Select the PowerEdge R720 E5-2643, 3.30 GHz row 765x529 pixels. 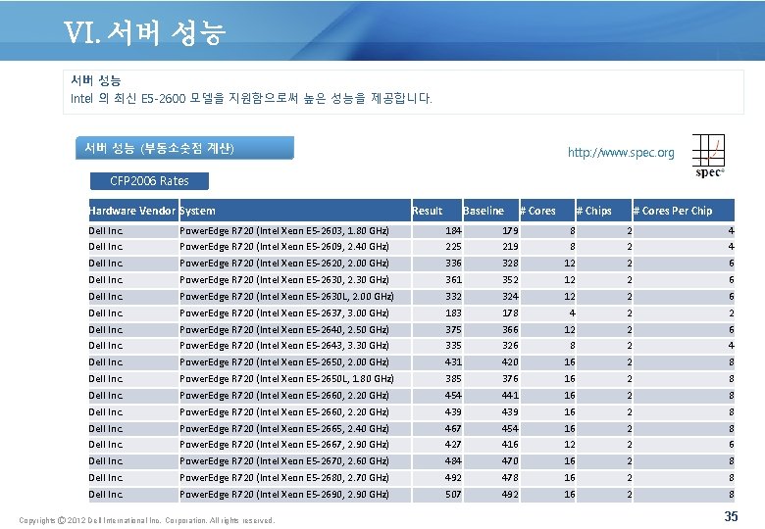pyautogui.click(x=411, y=346)
